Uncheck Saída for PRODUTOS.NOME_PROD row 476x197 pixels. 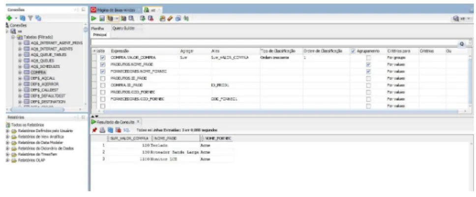103,64
